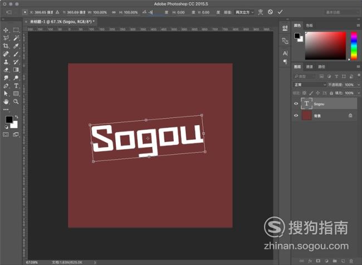Open the Character panel icon
362x265 pixels.
(285, 53)
